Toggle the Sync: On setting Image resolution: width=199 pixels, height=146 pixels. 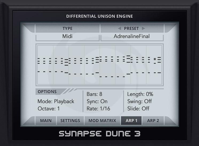click(x=97, y=102)
